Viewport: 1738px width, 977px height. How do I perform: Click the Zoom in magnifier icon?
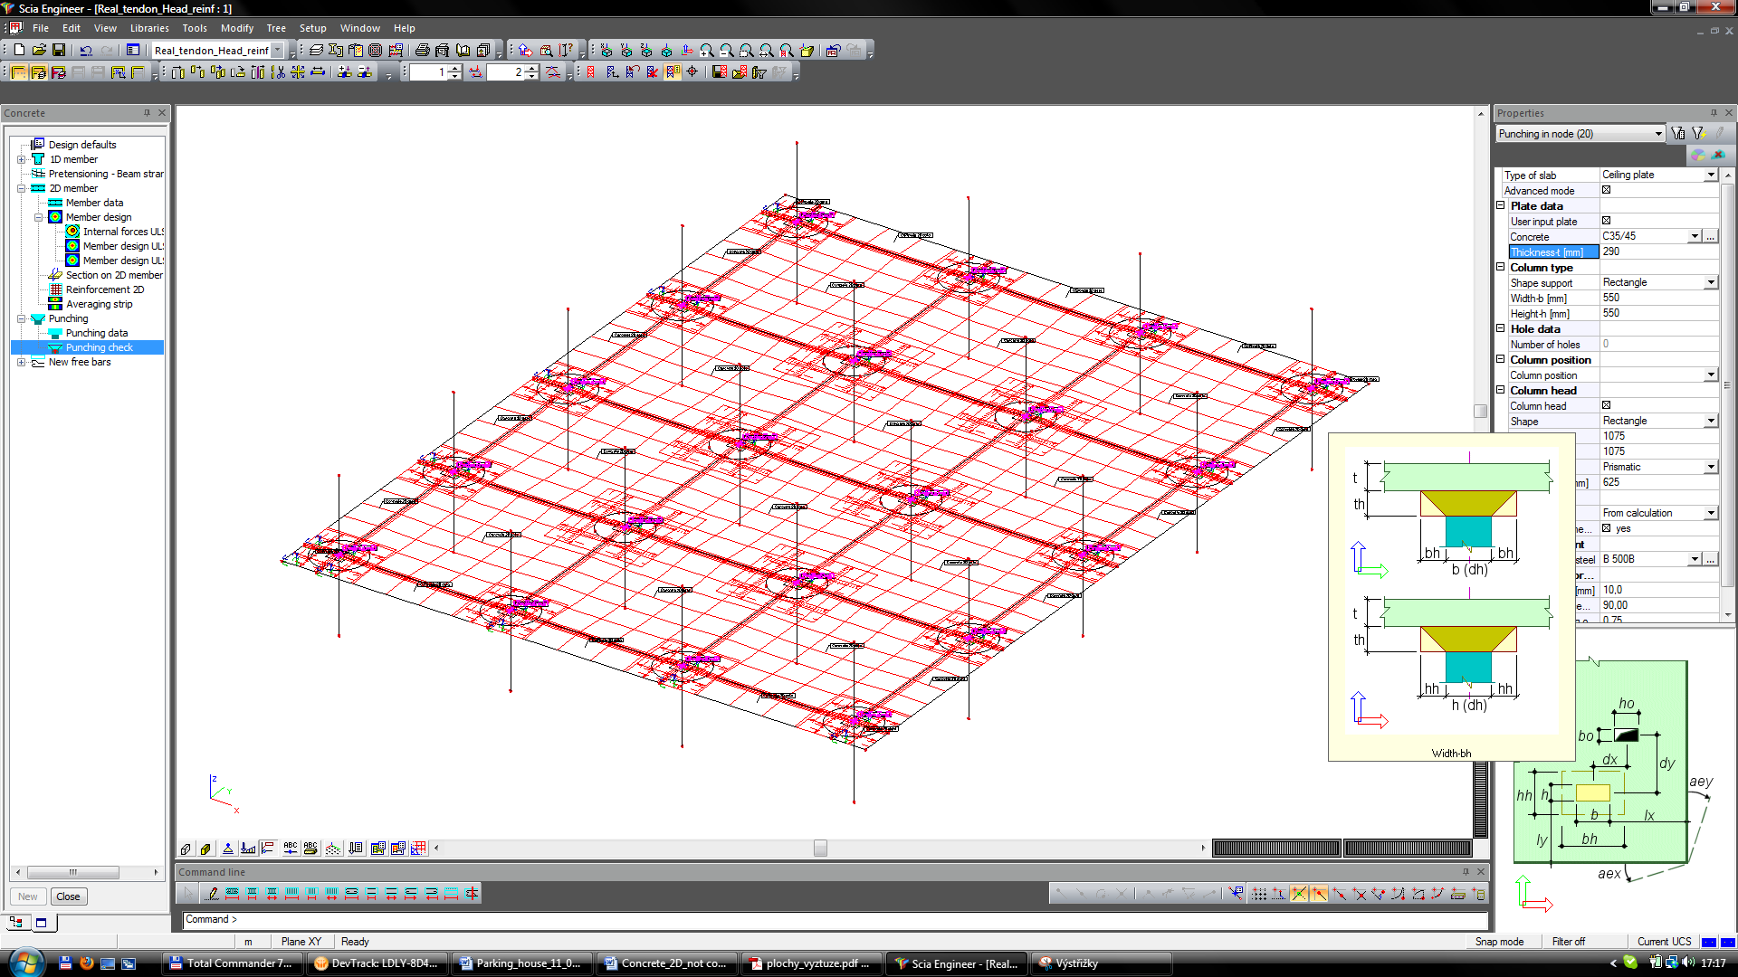(706, 51)
